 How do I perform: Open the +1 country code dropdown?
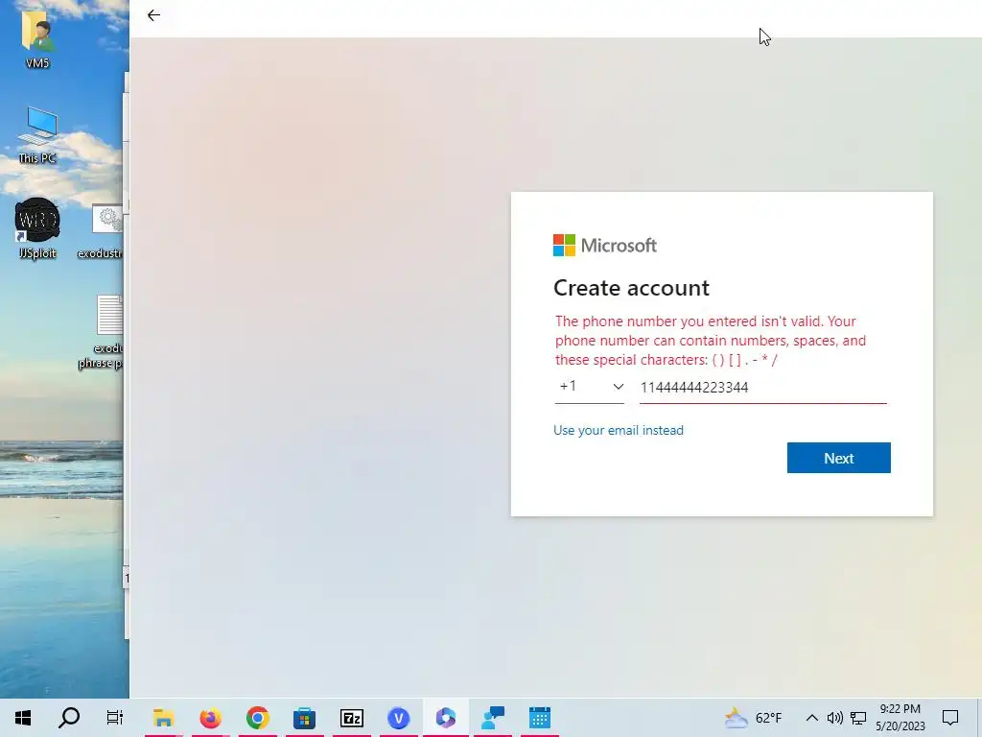pos(590,387)
